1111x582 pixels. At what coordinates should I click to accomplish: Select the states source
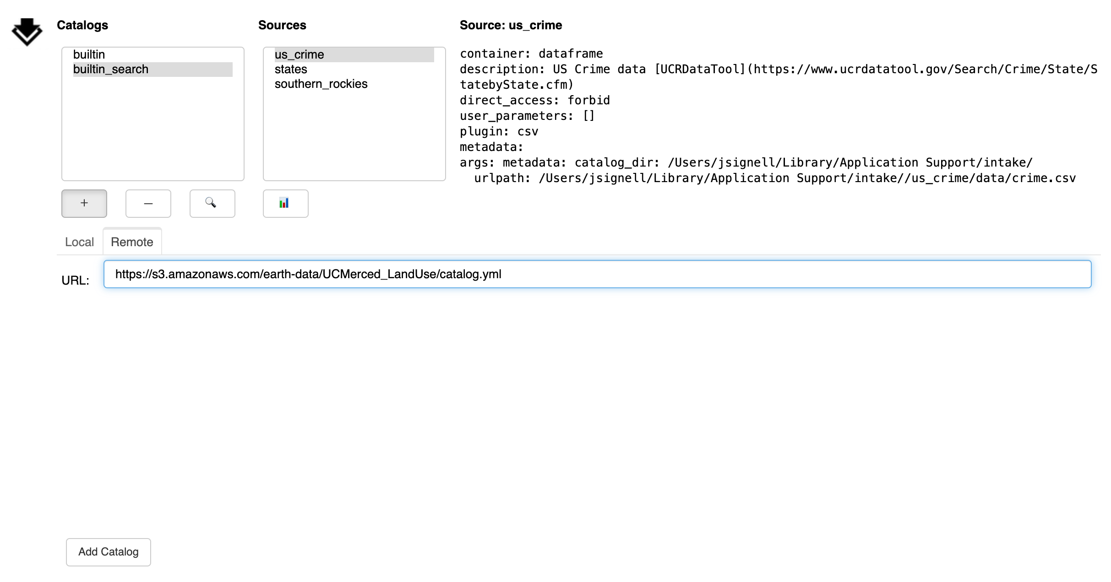pos(354,69)
